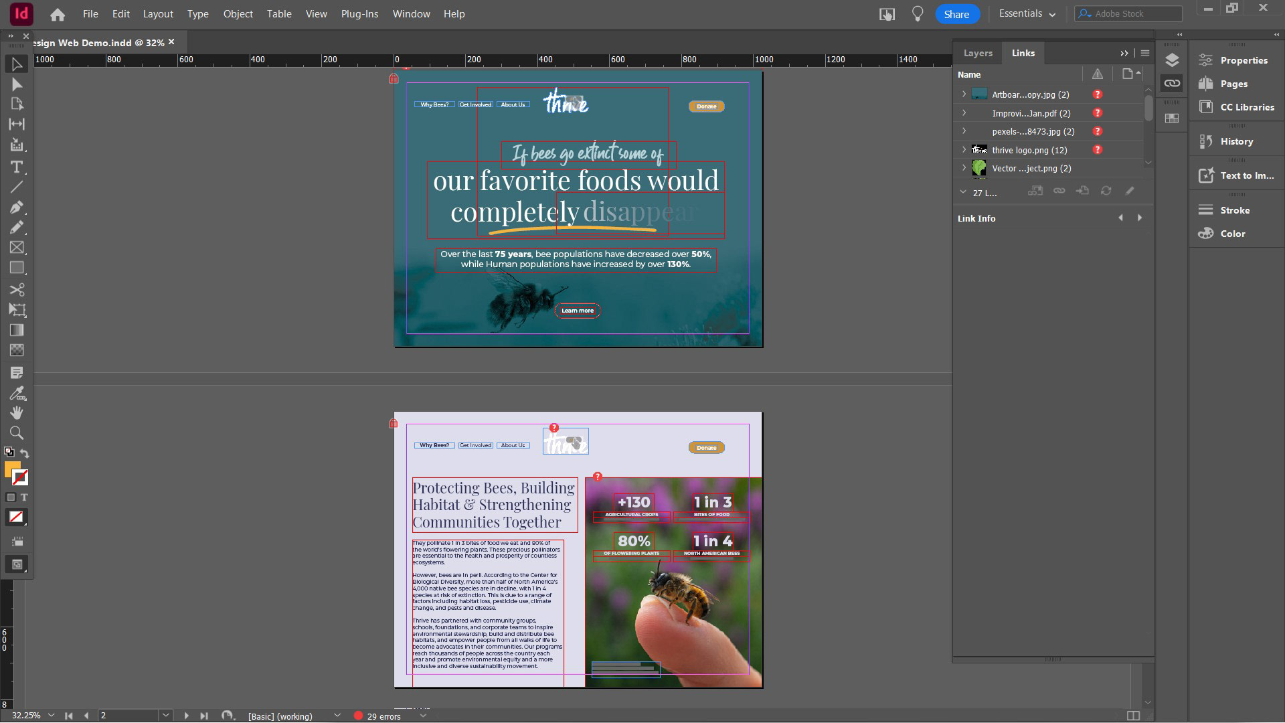Select the Hand tool
1285x723 pixels.
[17, 412]
